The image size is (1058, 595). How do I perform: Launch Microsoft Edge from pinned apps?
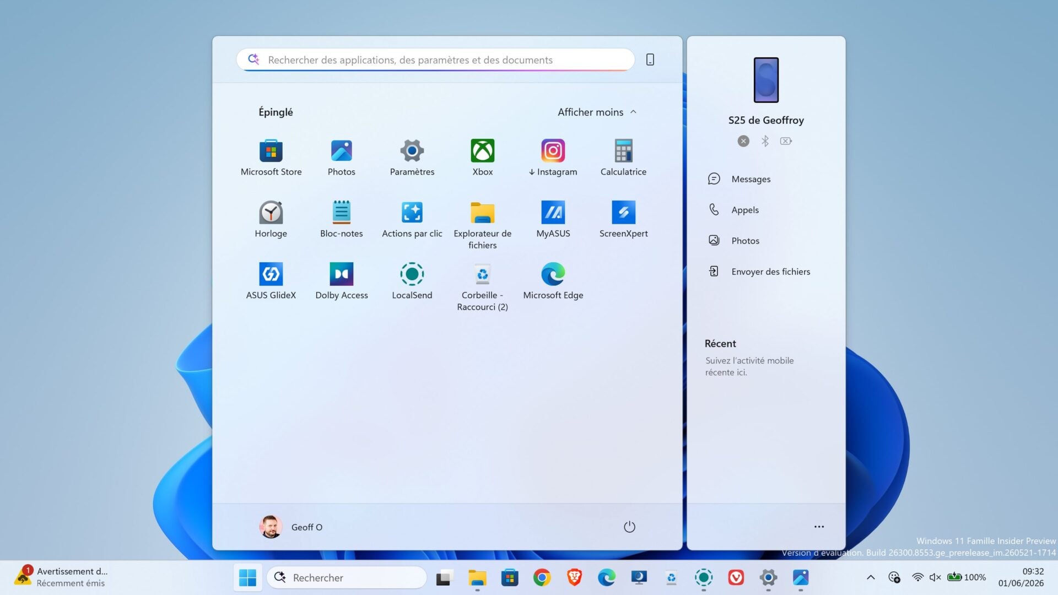(x=553, y=282)
